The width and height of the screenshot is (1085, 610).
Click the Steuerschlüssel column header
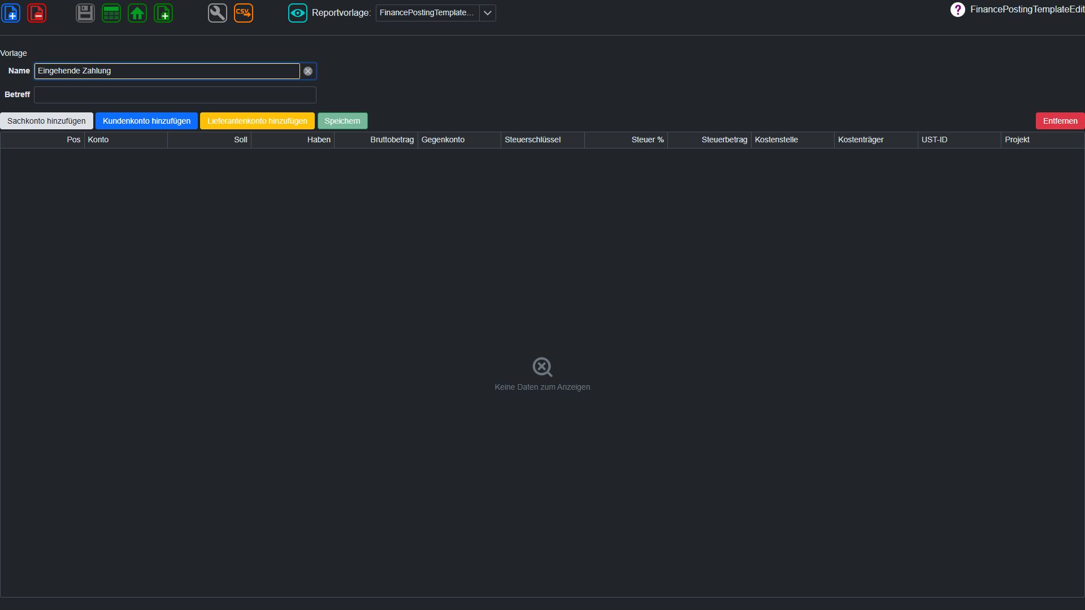(542, 140)
